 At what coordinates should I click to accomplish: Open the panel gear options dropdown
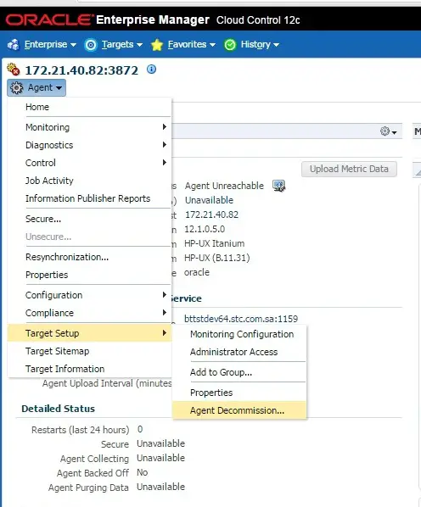click(x=388, y=131)
